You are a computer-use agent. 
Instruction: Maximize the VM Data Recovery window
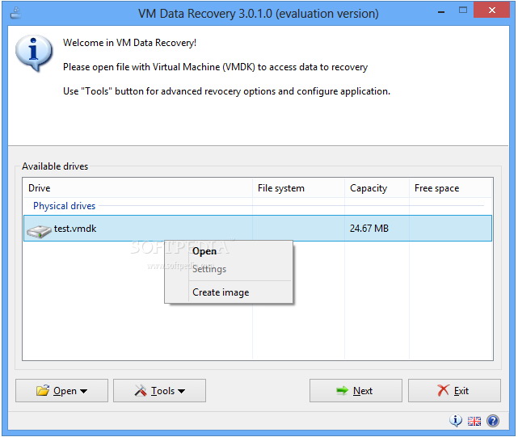463,11
